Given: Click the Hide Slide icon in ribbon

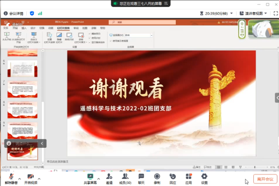Looking at the screenshot, I should pos(59,35).
